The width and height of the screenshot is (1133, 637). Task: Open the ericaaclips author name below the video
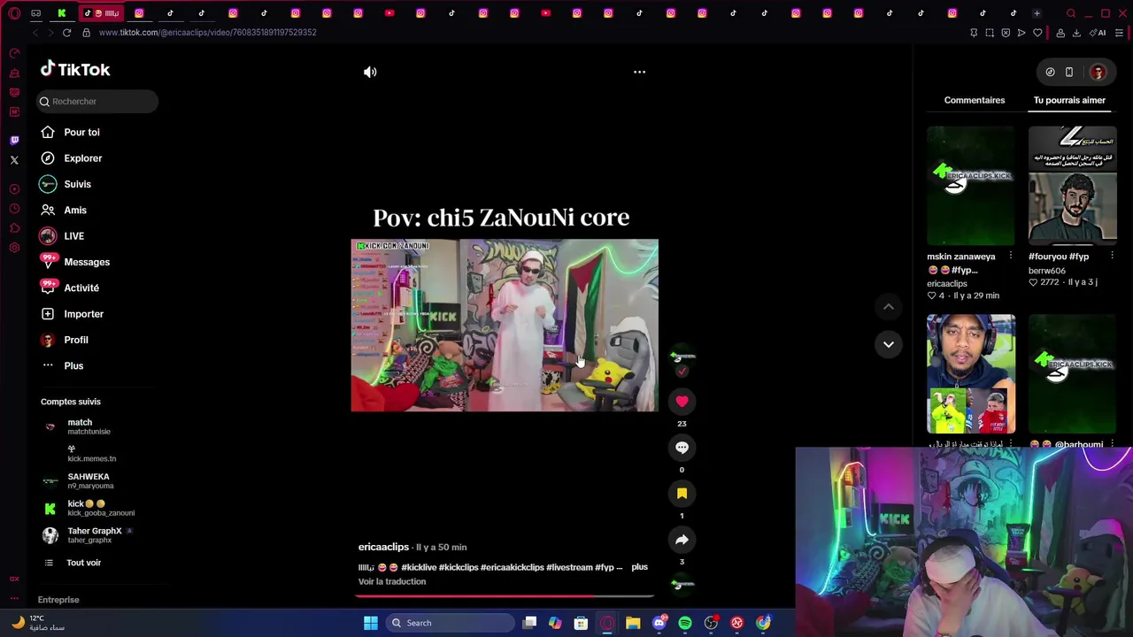383,547
